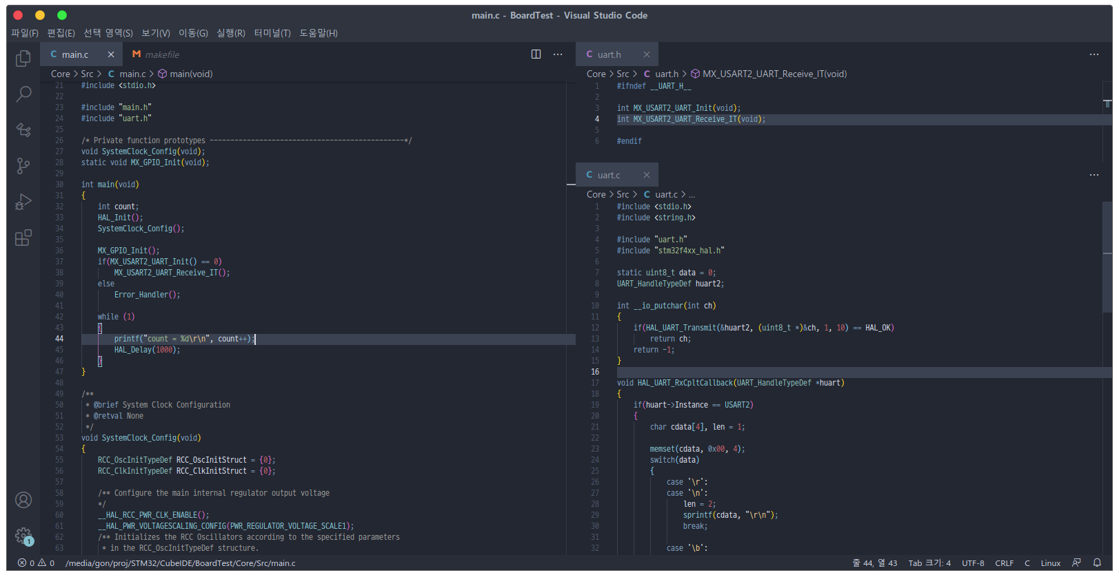
Task: Open More Actions for uart.c editor group
Action: click(1094, 175)
